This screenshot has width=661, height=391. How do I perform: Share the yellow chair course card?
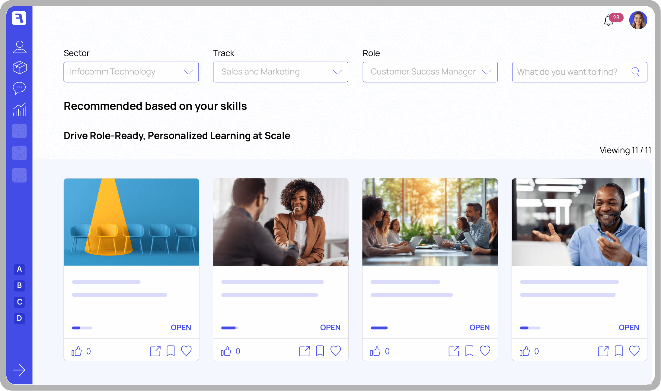[x=155, y=351]
